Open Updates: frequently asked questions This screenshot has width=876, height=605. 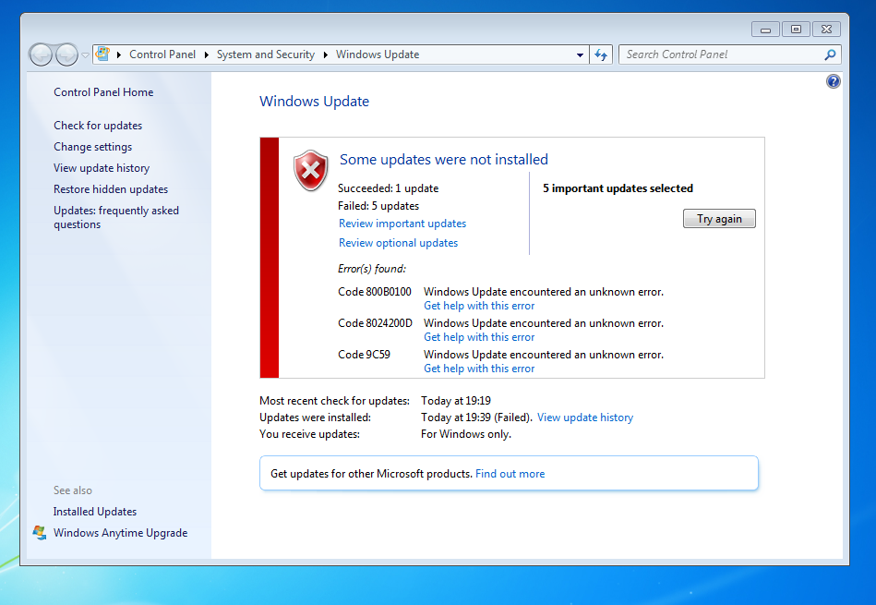tap(116, 217)
